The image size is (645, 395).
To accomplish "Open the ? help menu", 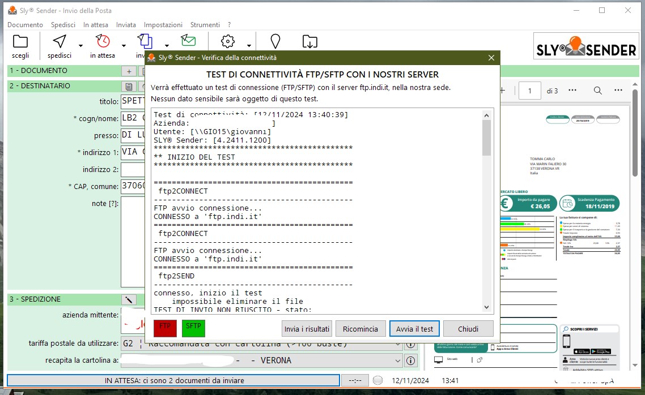I will point(229,25).
